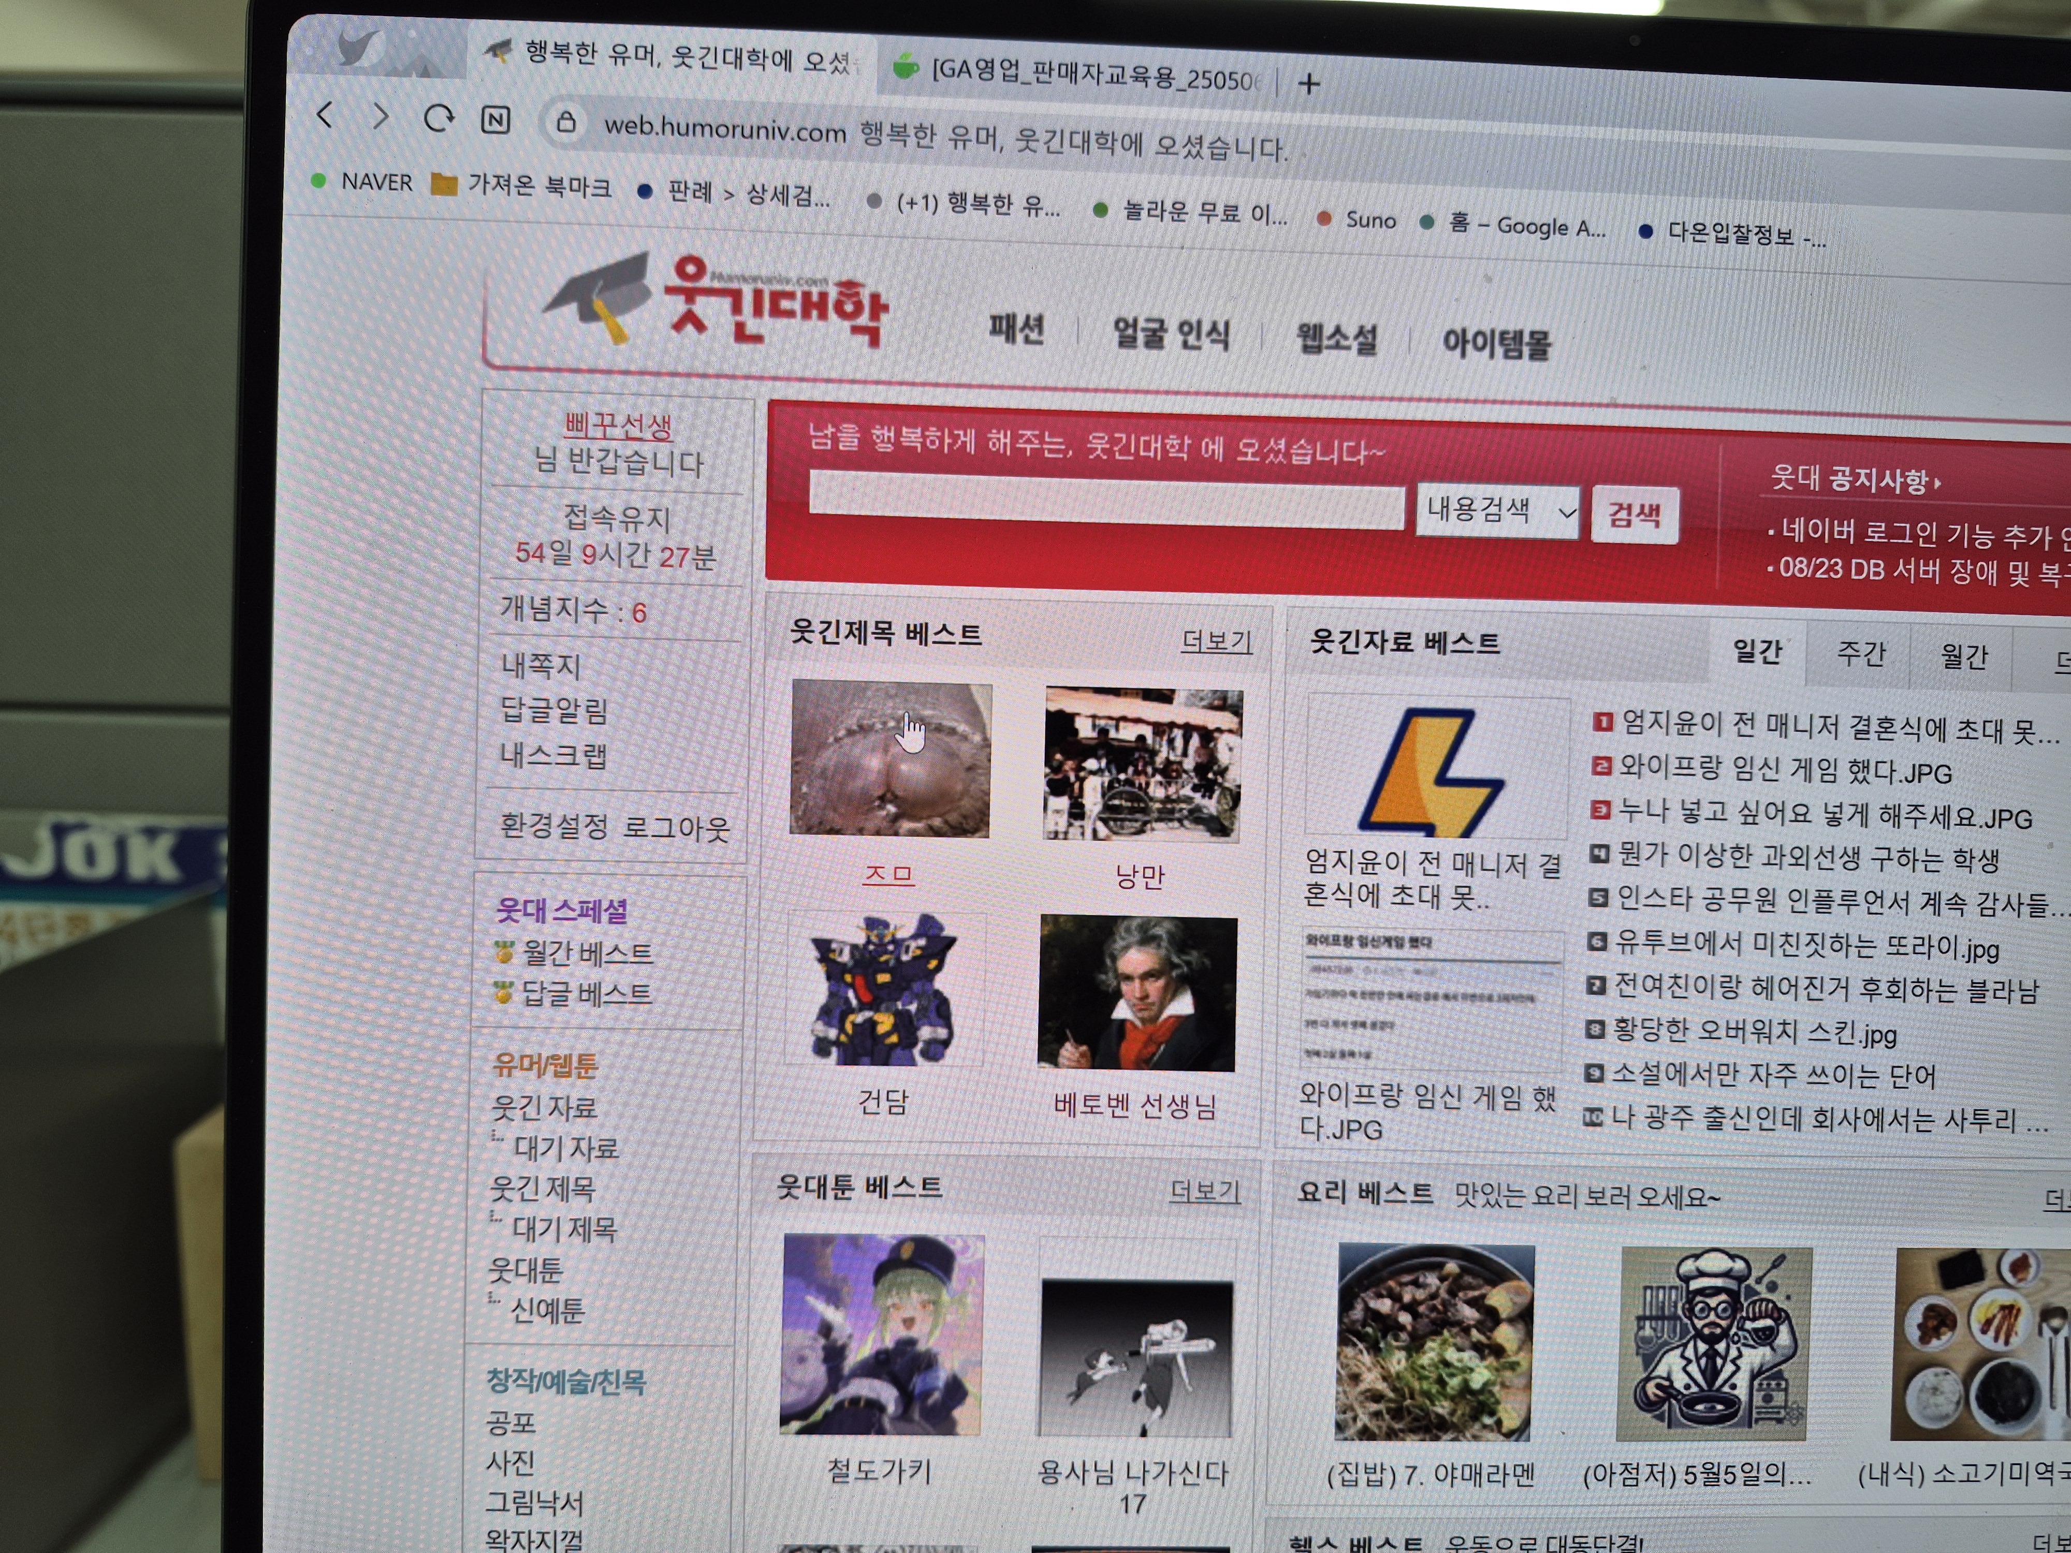Go back with the browser back arrow
2071x1553 pixels.
coord(325,115)
